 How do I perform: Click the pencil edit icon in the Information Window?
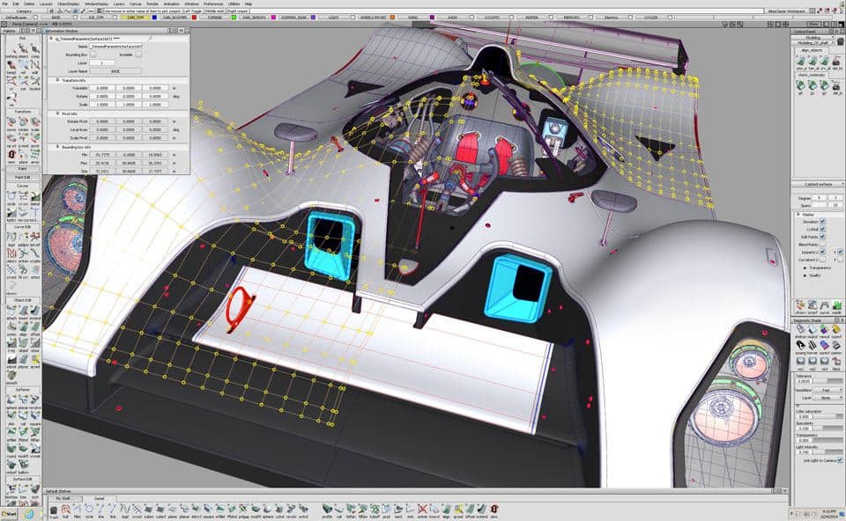[151, 38]
